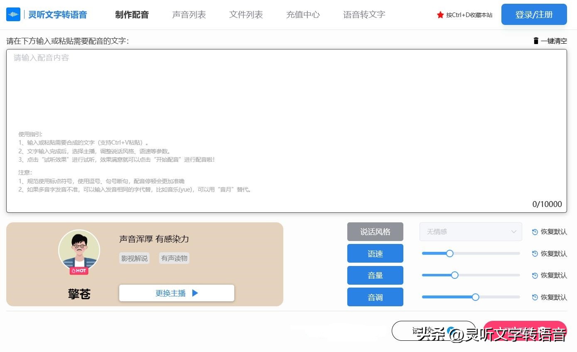Select the 说话风格 option

click(375, 231)
